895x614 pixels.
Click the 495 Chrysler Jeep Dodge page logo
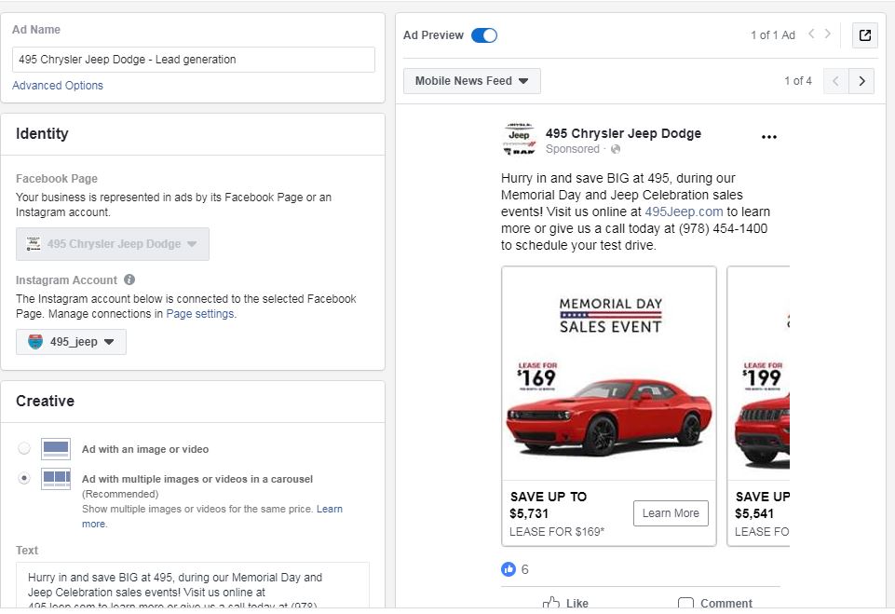click(520, 140)
